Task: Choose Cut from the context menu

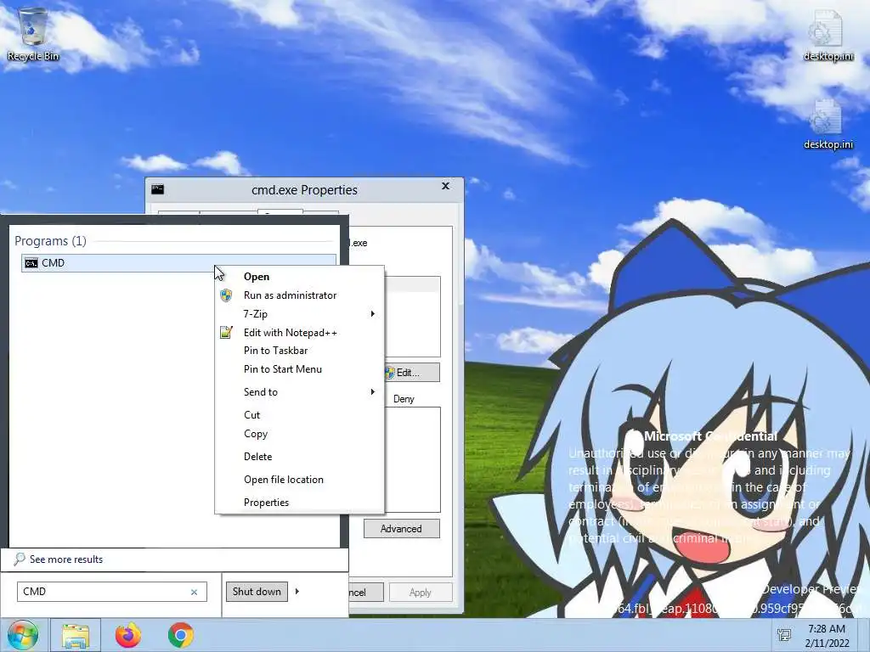Action: (300, 414)
